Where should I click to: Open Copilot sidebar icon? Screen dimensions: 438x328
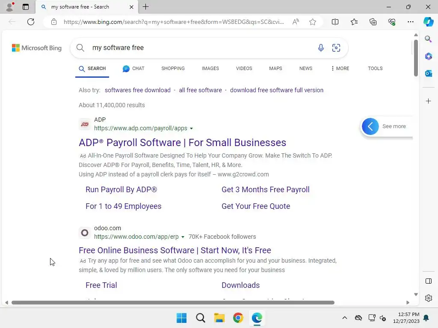(428, 22)
